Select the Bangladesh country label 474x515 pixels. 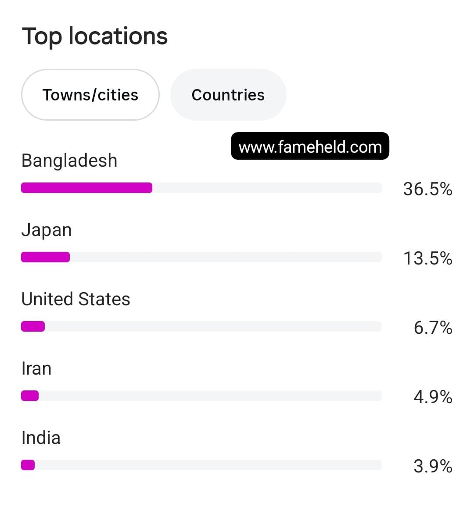tap(69, 161)
